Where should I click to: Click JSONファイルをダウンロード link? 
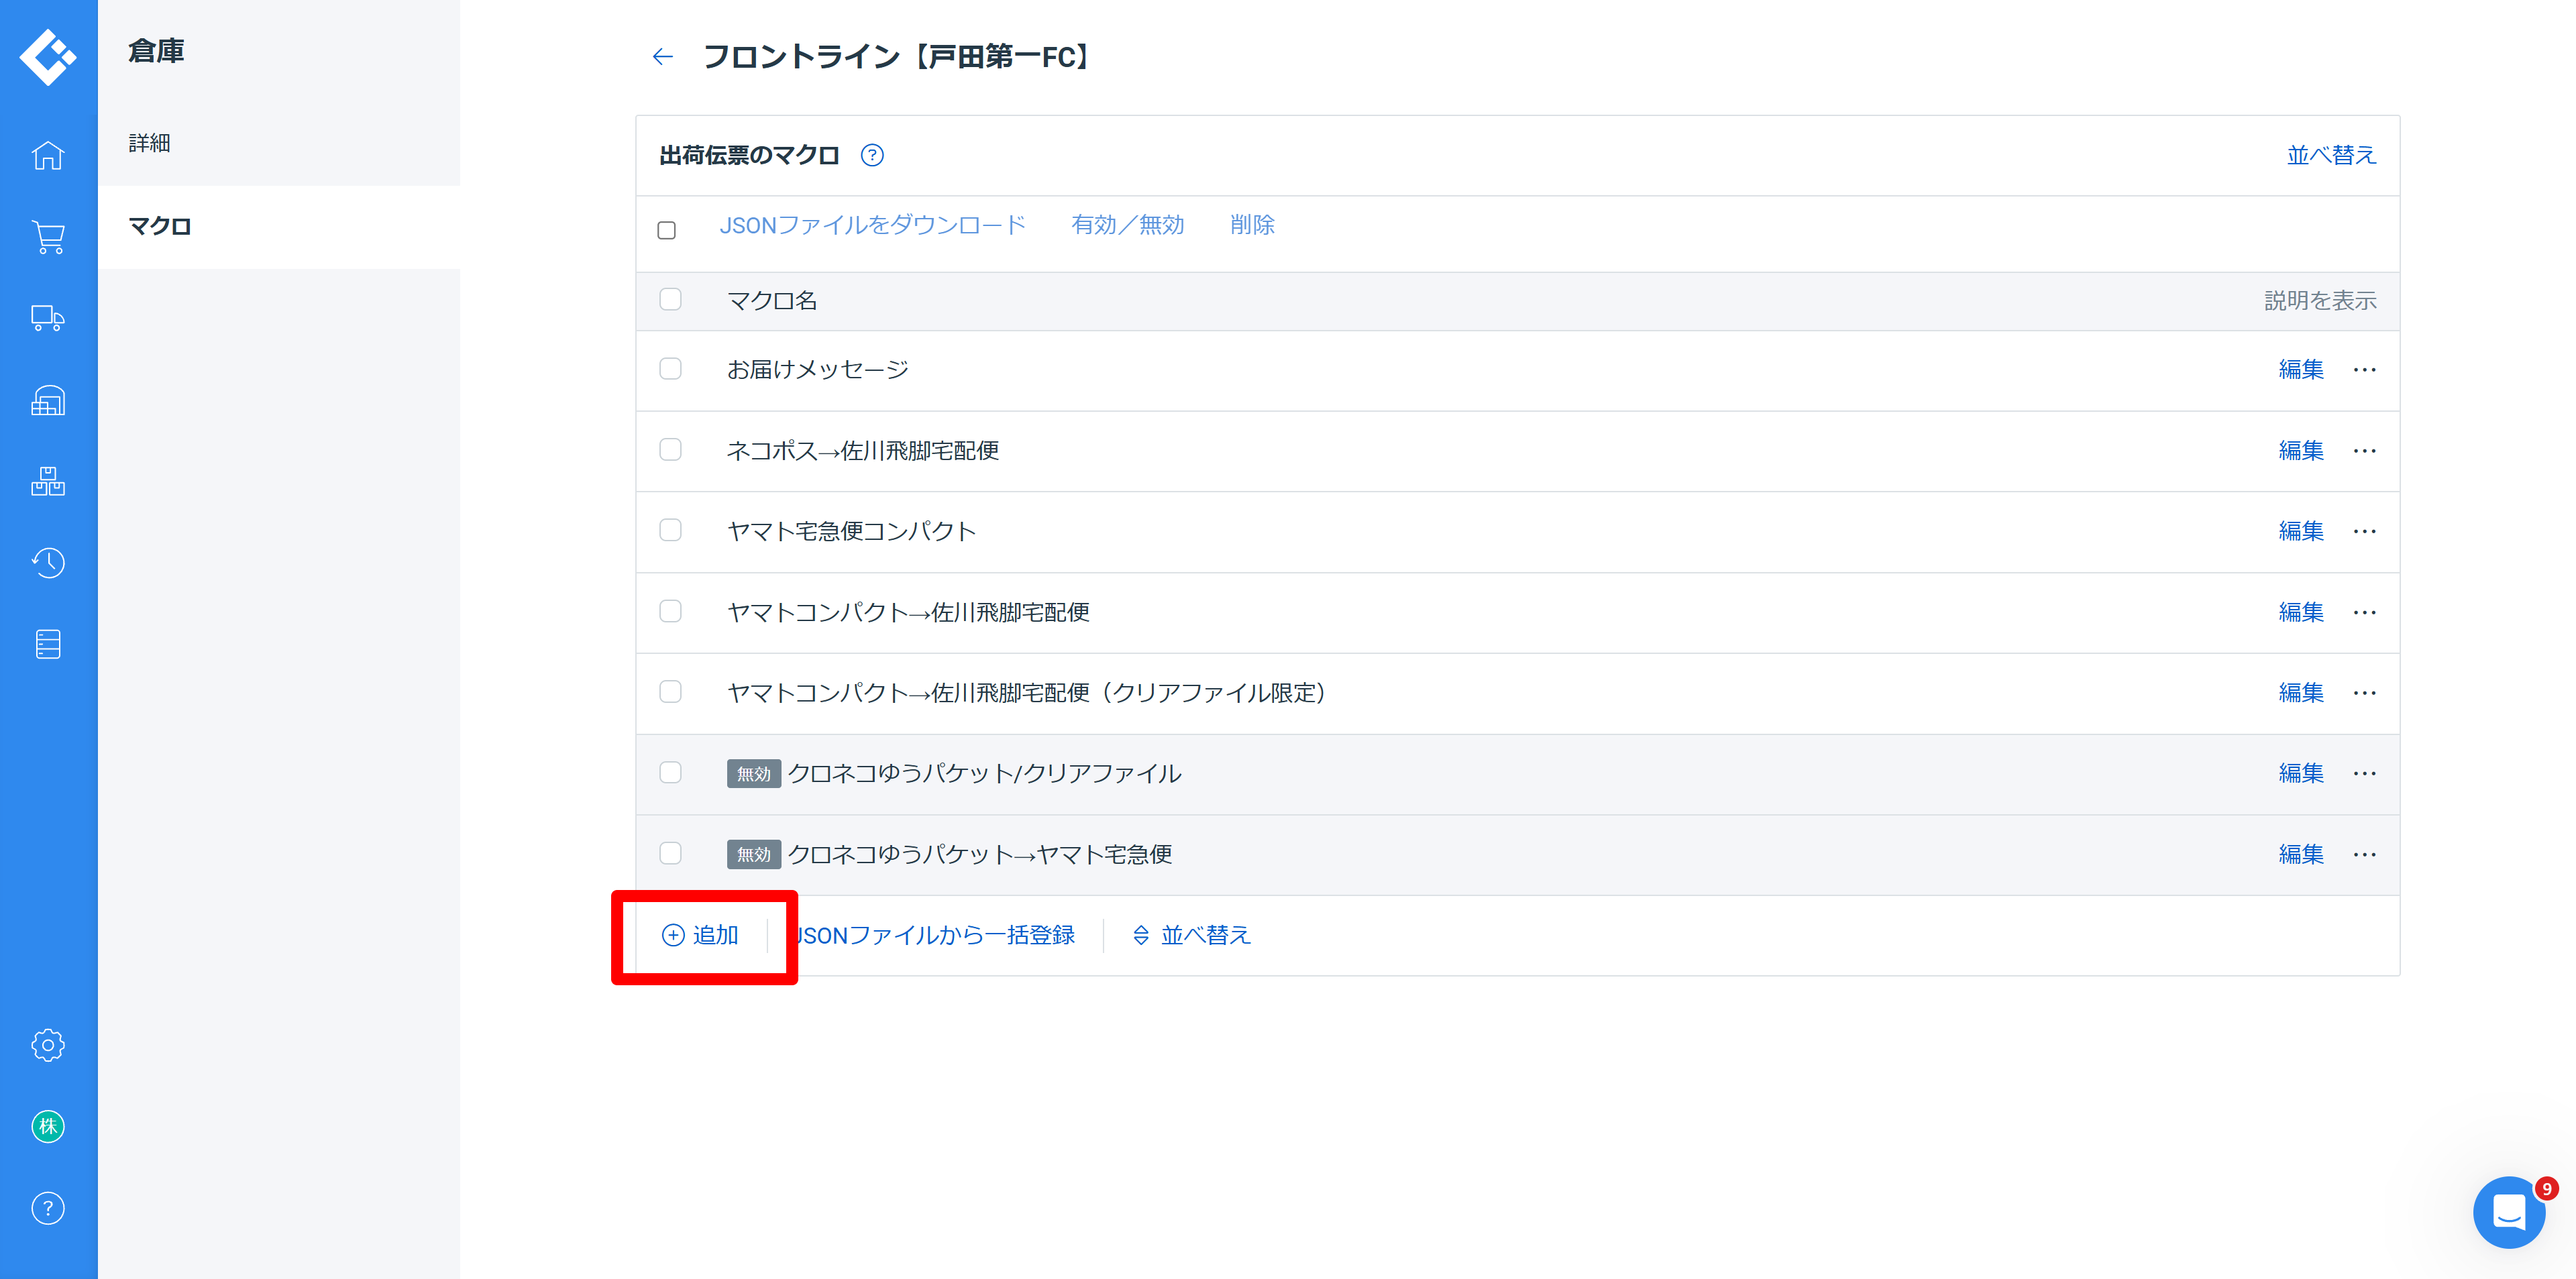tap(872, 225)
